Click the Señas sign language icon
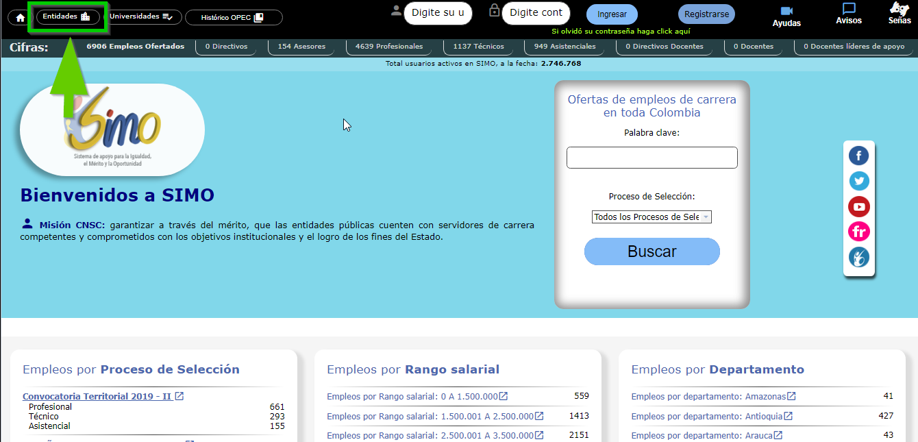918x442 pixels. (x=899, y=9)
